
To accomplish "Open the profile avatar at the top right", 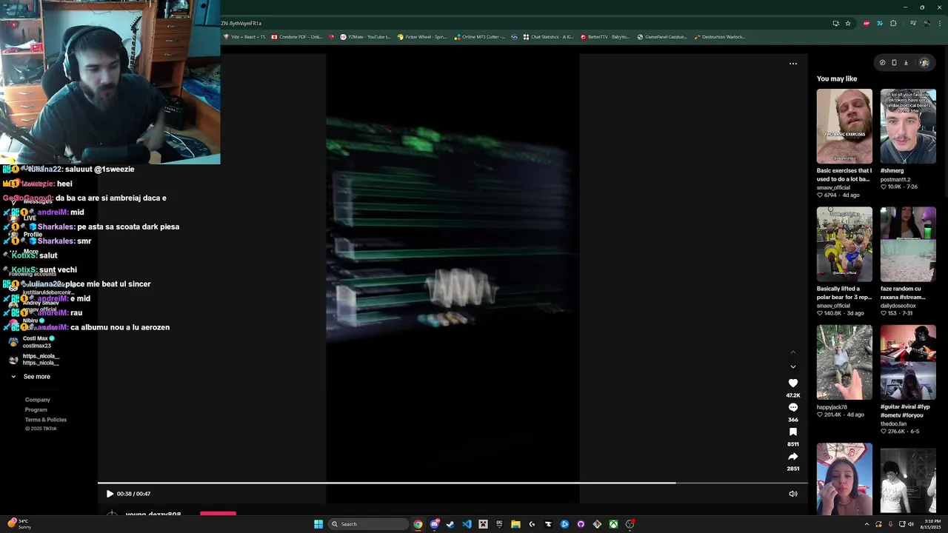I will tap(924, 63).
